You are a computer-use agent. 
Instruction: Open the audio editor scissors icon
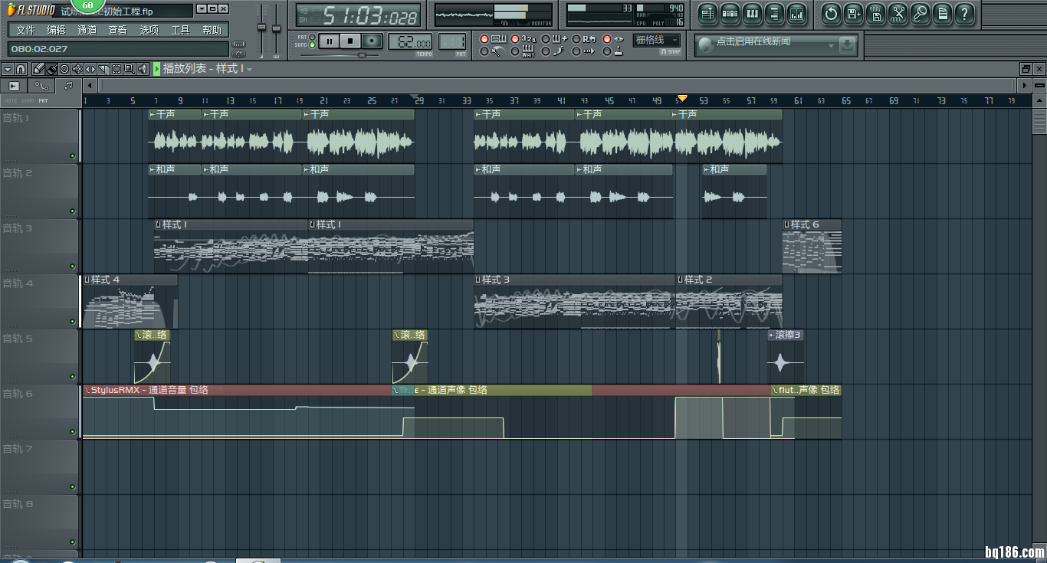click(898, 14)
